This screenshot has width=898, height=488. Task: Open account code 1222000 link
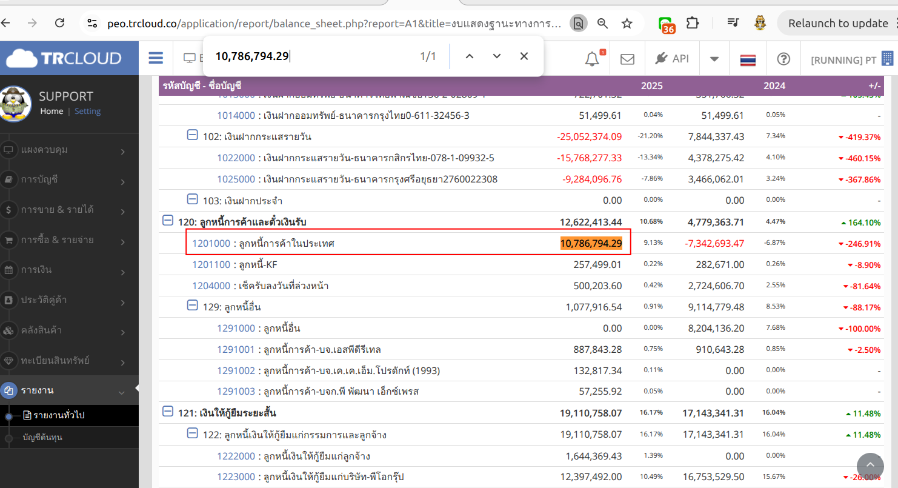(236, 456)
